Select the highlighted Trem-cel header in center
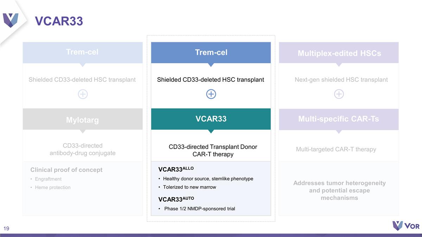 click(x=211, y=53)
